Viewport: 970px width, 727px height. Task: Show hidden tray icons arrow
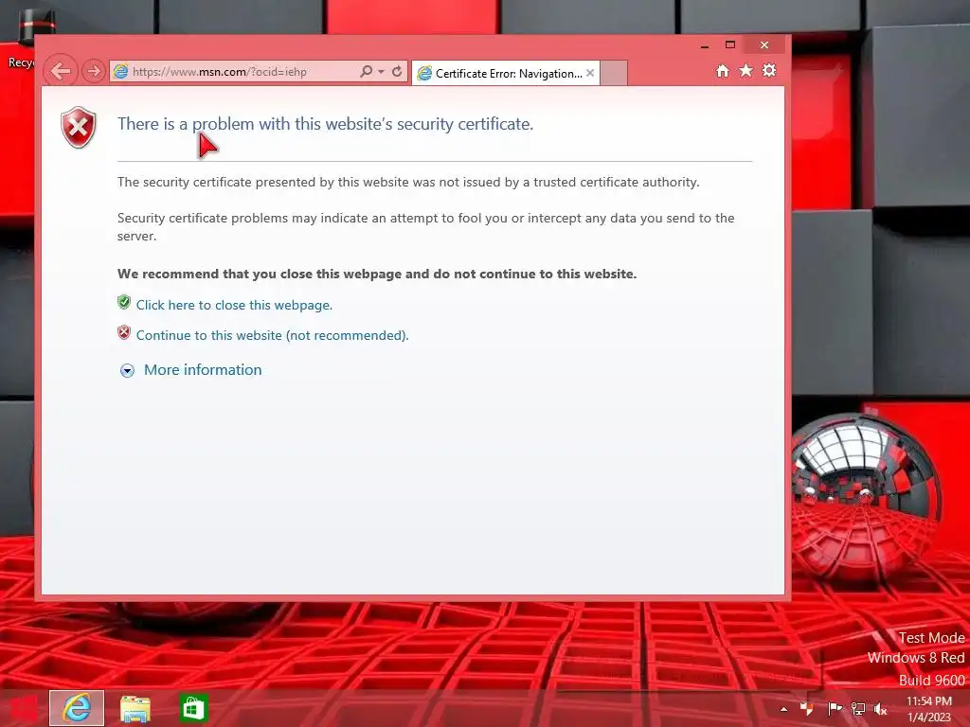coord(783,709)
